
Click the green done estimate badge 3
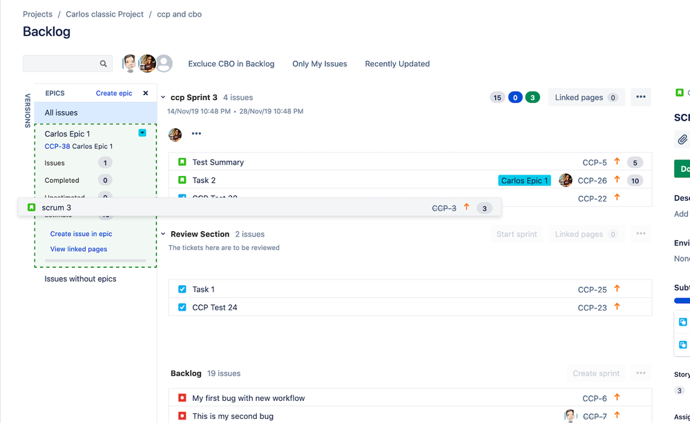click(x=533, y=97)
